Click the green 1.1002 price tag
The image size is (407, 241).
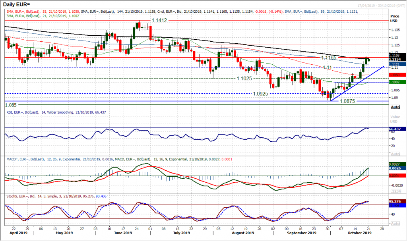pos(395,82)
